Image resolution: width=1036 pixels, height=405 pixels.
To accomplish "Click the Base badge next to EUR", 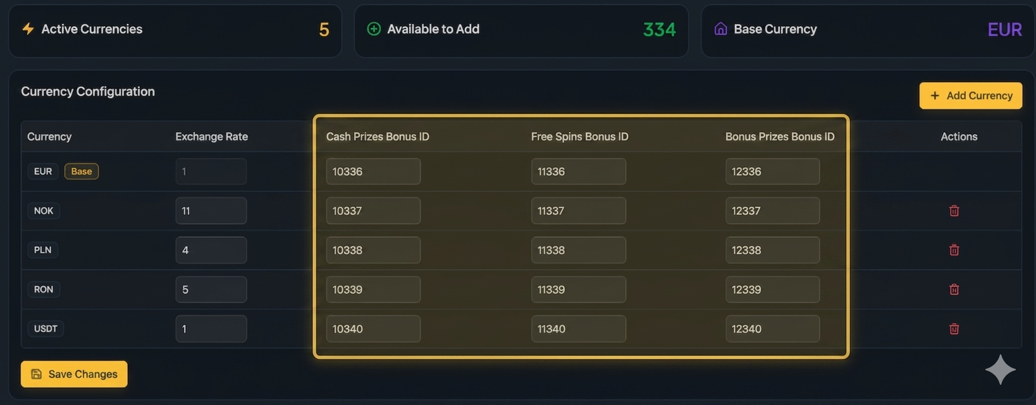I will [82, 171].
